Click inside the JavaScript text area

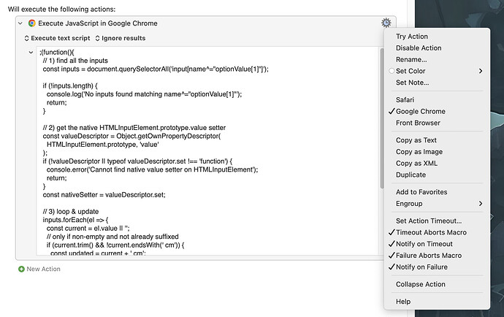(x=207, y=151)
